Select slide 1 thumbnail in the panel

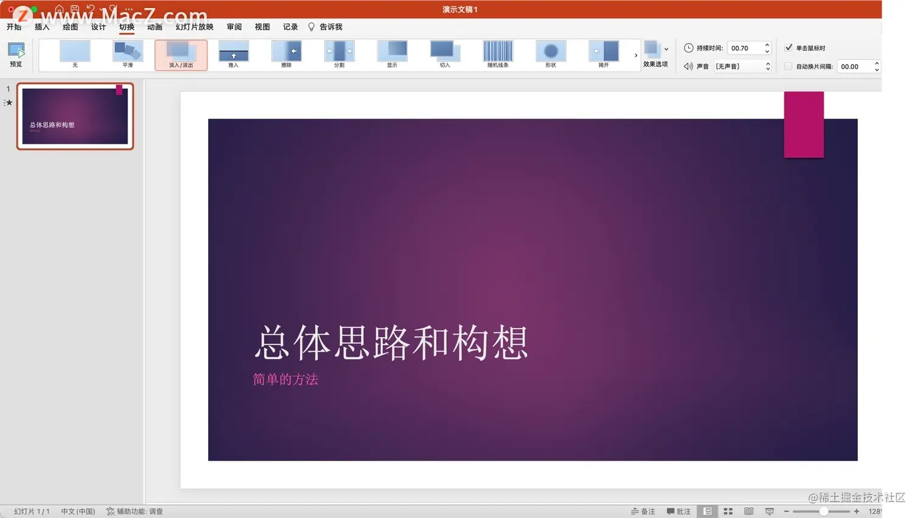pyautogui.click(x=75, y=116)
